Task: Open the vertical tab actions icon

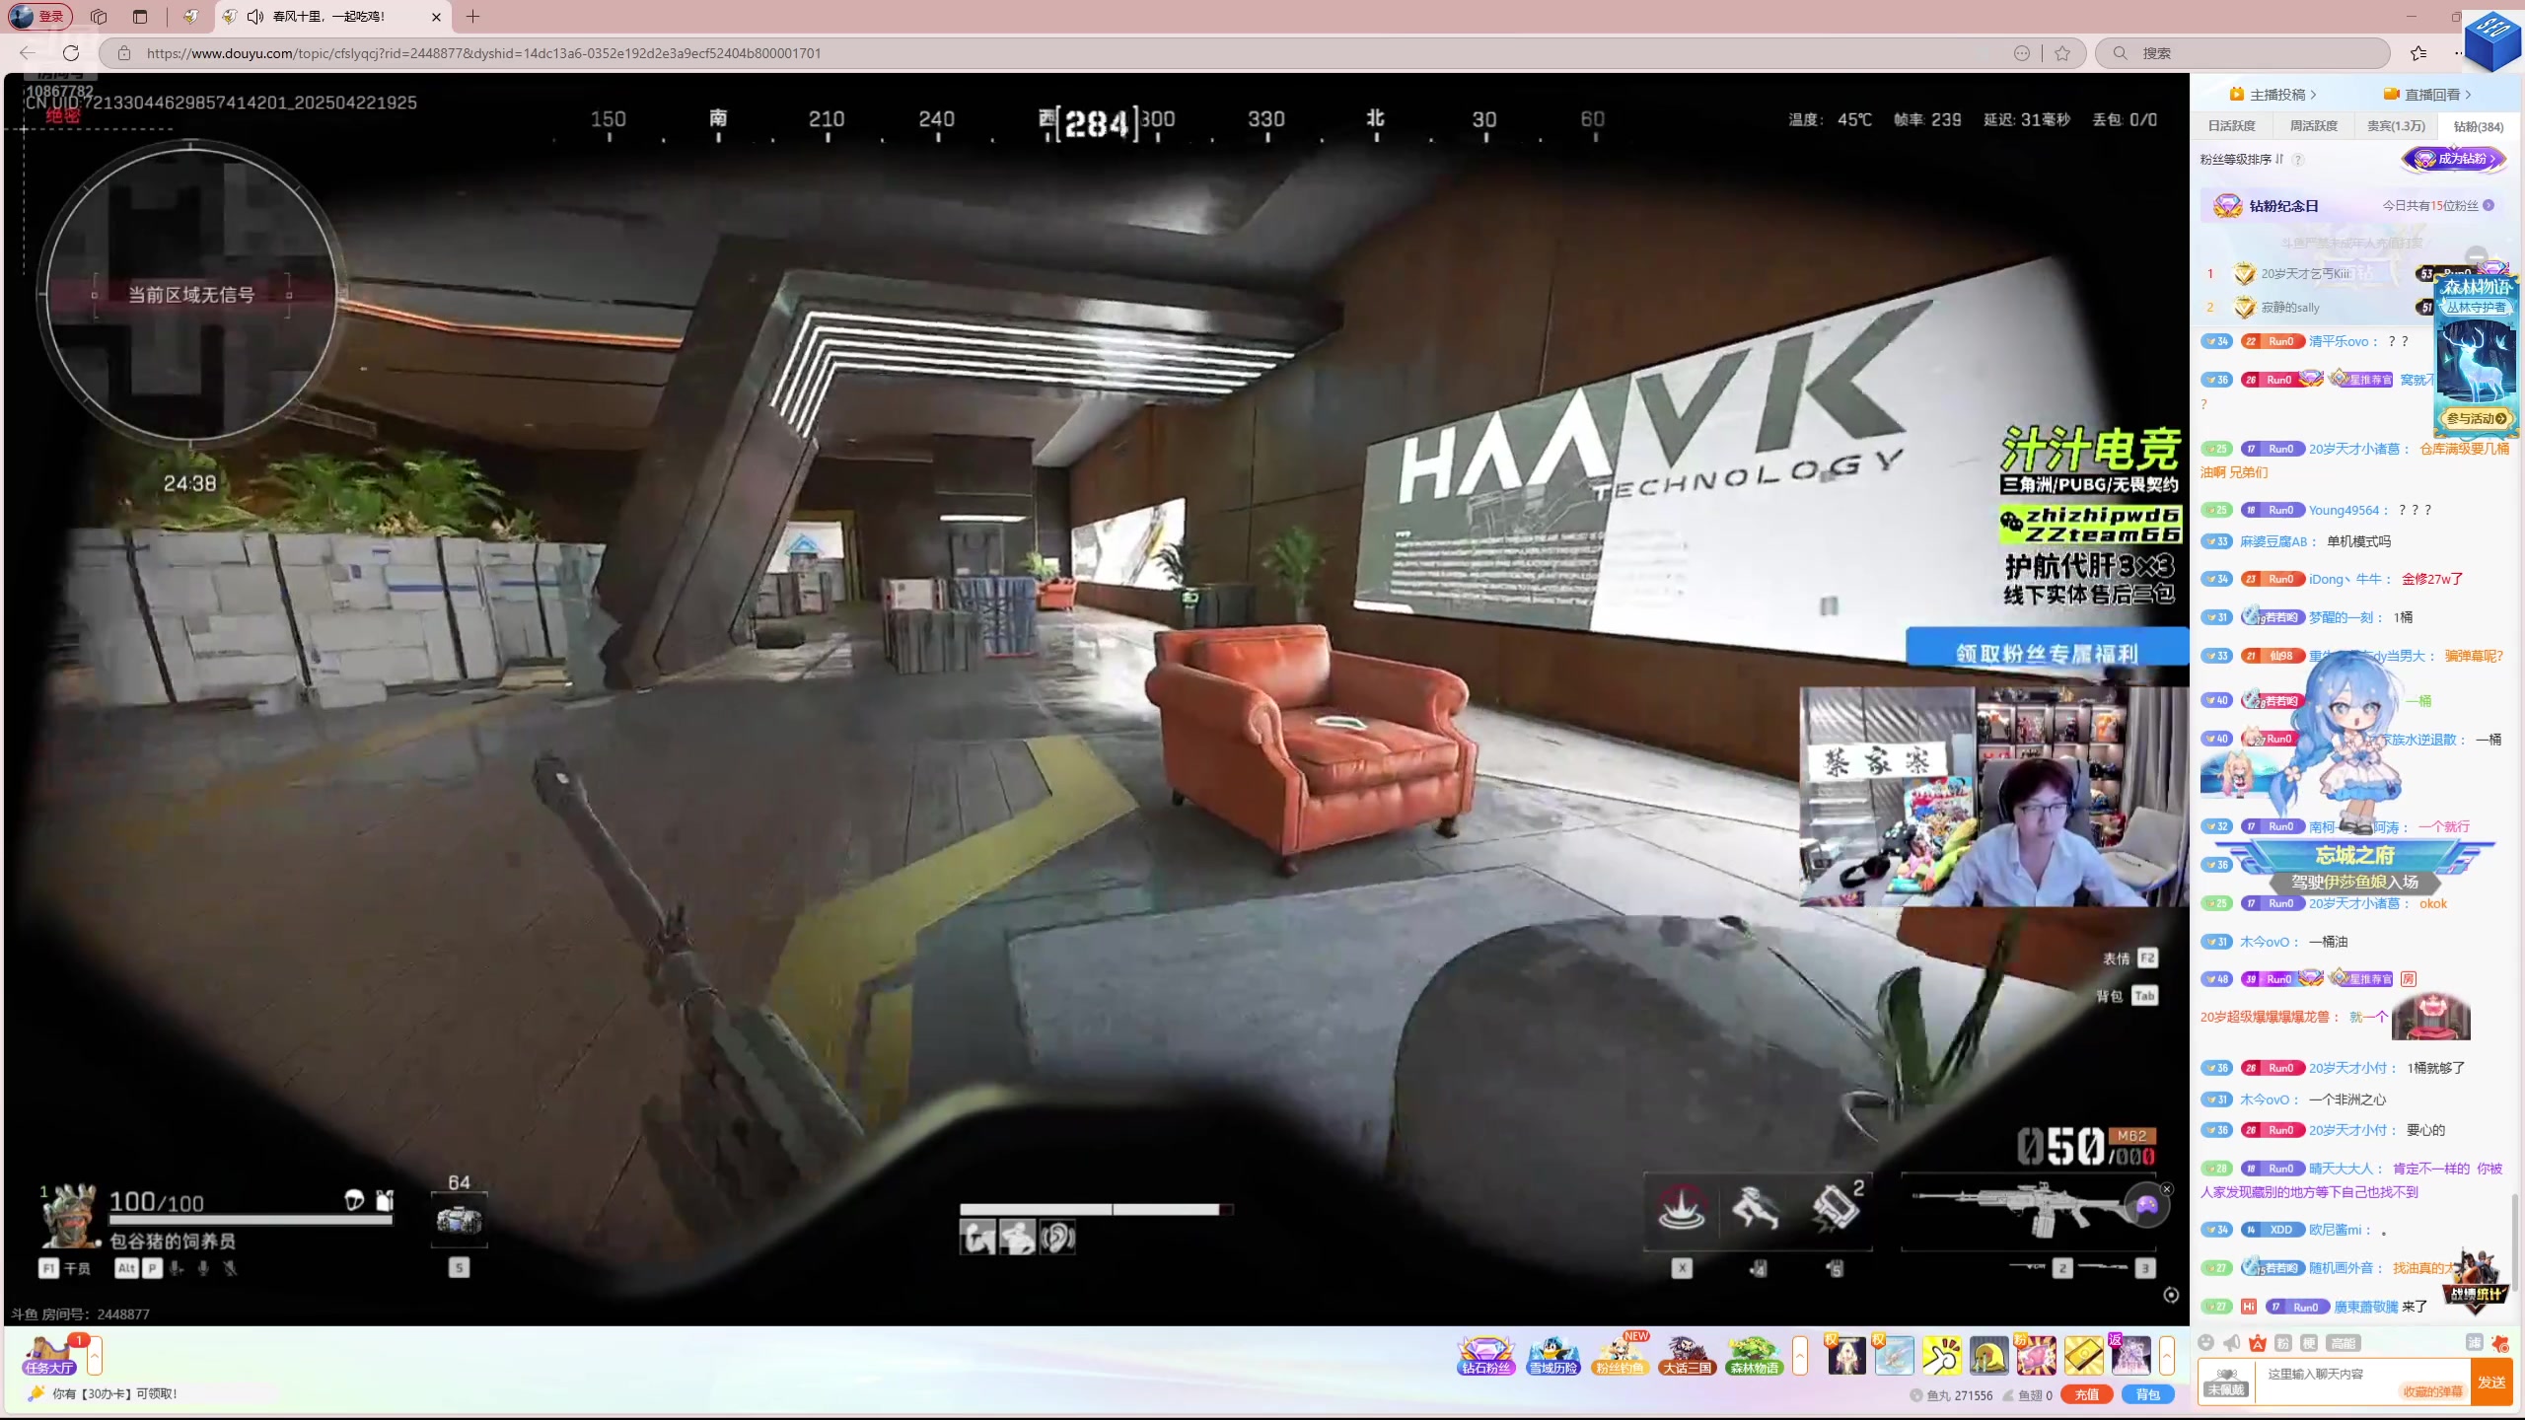Action: [x=140, y=17]
